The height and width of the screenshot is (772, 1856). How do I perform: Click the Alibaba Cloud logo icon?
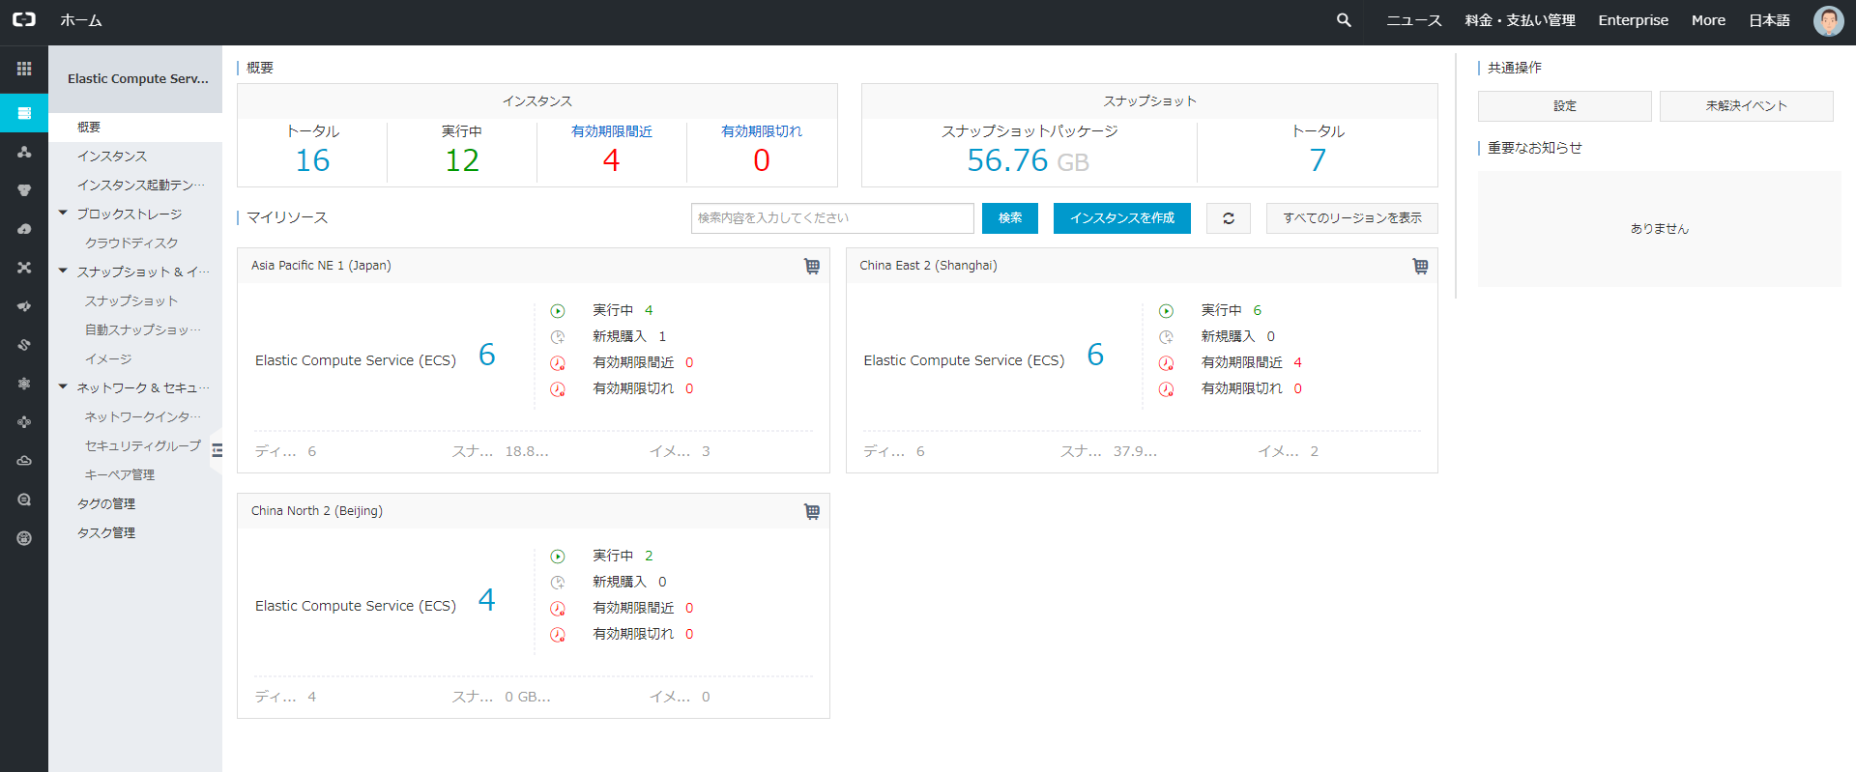(24, 20)
